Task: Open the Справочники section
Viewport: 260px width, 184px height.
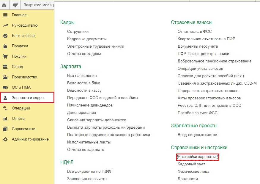Action: click(23, 129)
